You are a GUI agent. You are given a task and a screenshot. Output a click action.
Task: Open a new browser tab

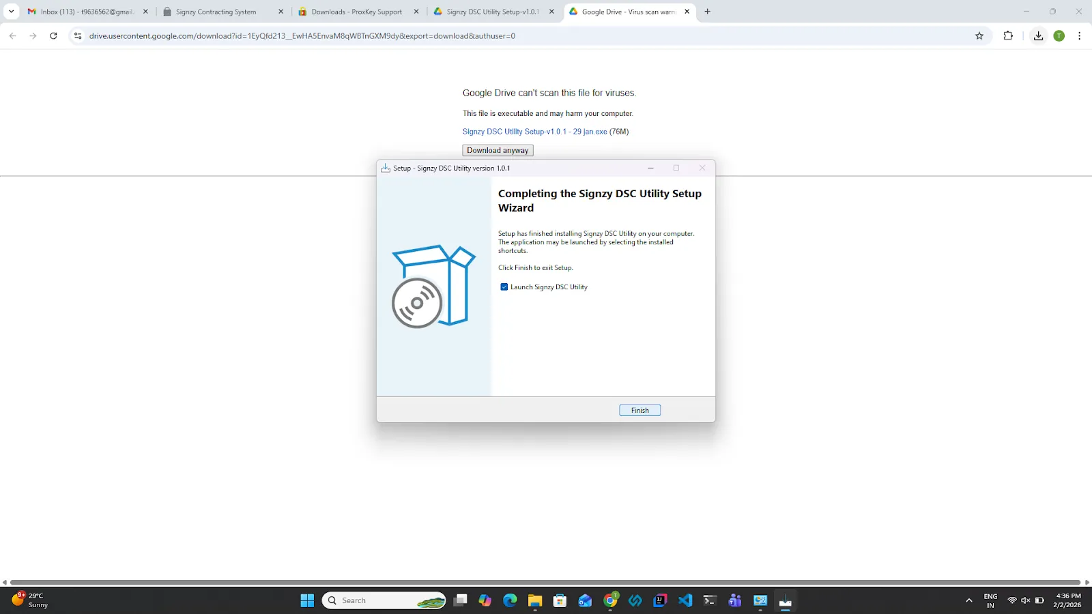pos(708,12)
